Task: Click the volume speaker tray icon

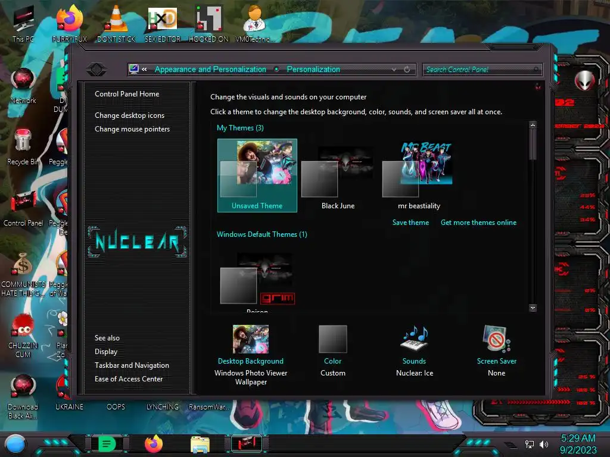Action: click(544, 444)
